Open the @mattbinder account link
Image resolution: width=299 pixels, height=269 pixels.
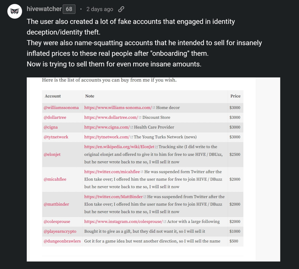point(56,204)
